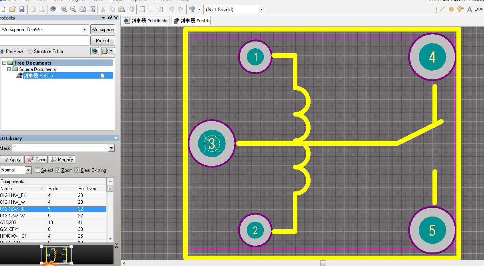The width and height of the screenshot is (484, 266).
Task: Select the File View radio button
Action: click(x=2, y=51)
